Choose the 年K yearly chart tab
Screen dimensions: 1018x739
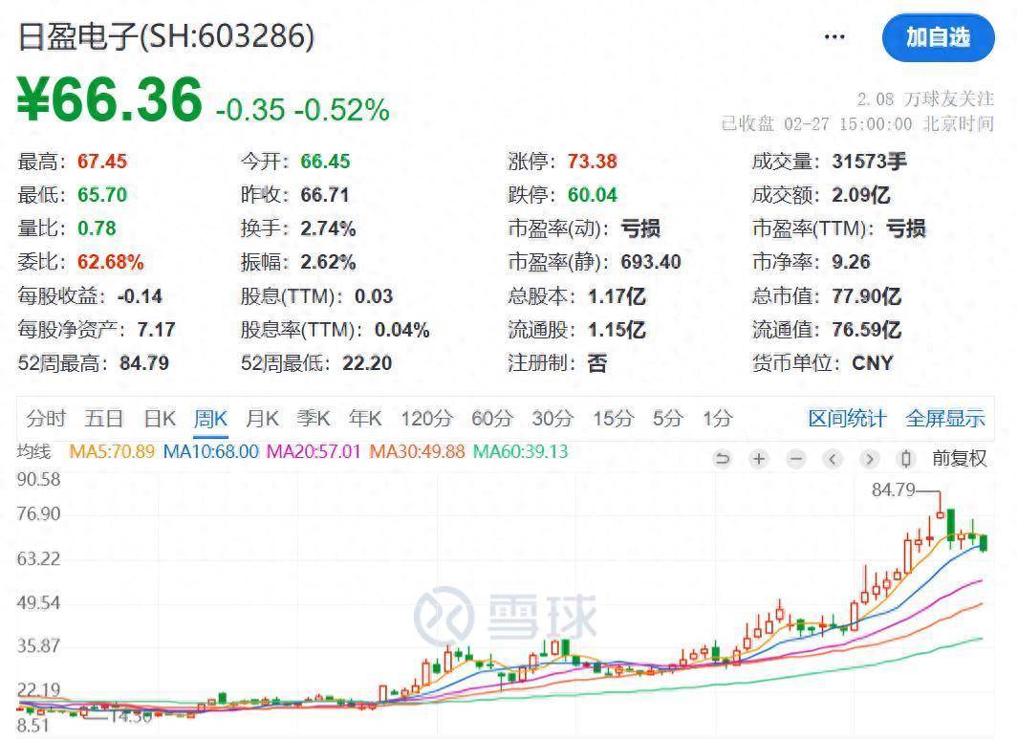[x=365, y=418]
